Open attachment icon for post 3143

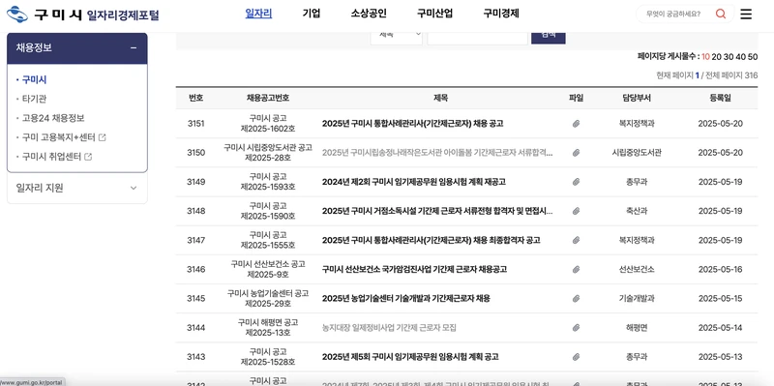click(x=576, y=356)
